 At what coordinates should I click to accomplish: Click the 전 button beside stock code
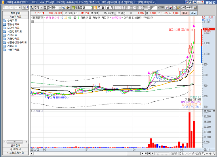click(x=45, y=8)
